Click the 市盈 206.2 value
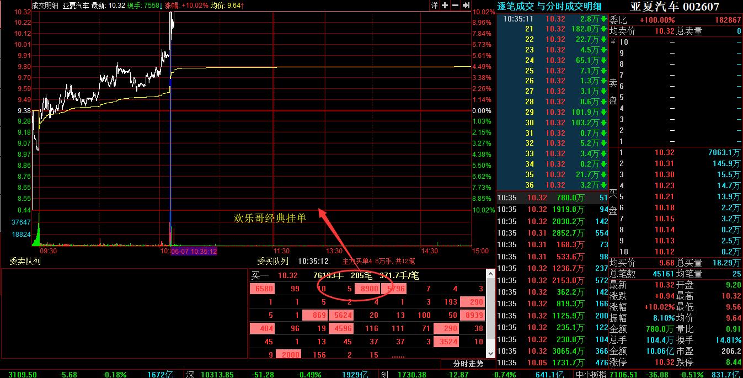743x378 pixels. pyautogui.click(x=731, y=351)
